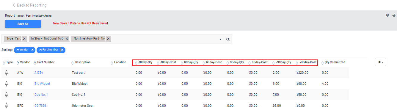The height and width of the screenshot is (110, 397).
Task: Run search with magnifying glass icon
Action: pyautogui.click(x=228, y=39)
